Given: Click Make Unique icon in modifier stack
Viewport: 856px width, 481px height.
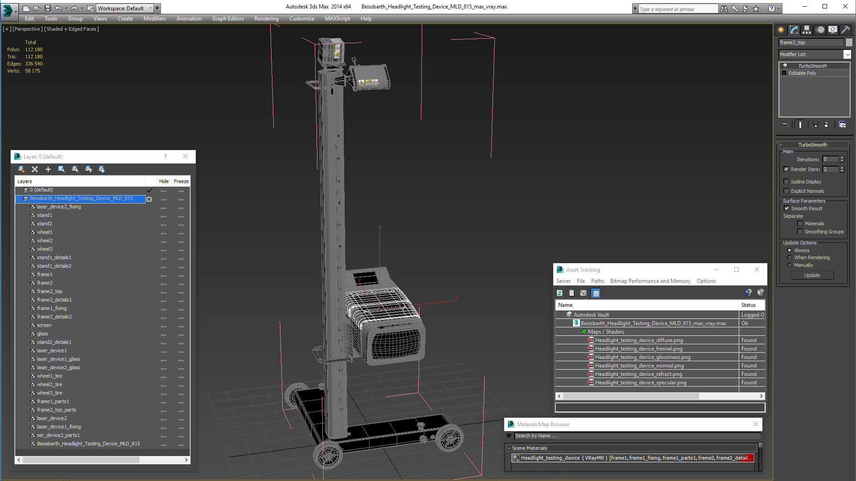Looking at the screenshot, I should (815, 125).
